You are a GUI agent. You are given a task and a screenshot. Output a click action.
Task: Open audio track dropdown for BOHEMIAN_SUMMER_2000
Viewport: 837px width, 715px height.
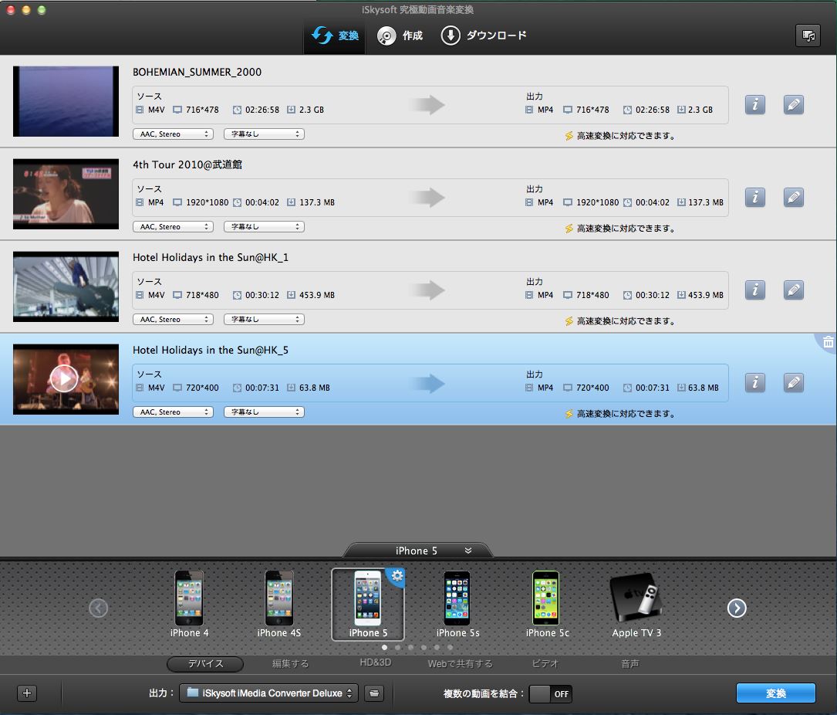pos(173,134)
